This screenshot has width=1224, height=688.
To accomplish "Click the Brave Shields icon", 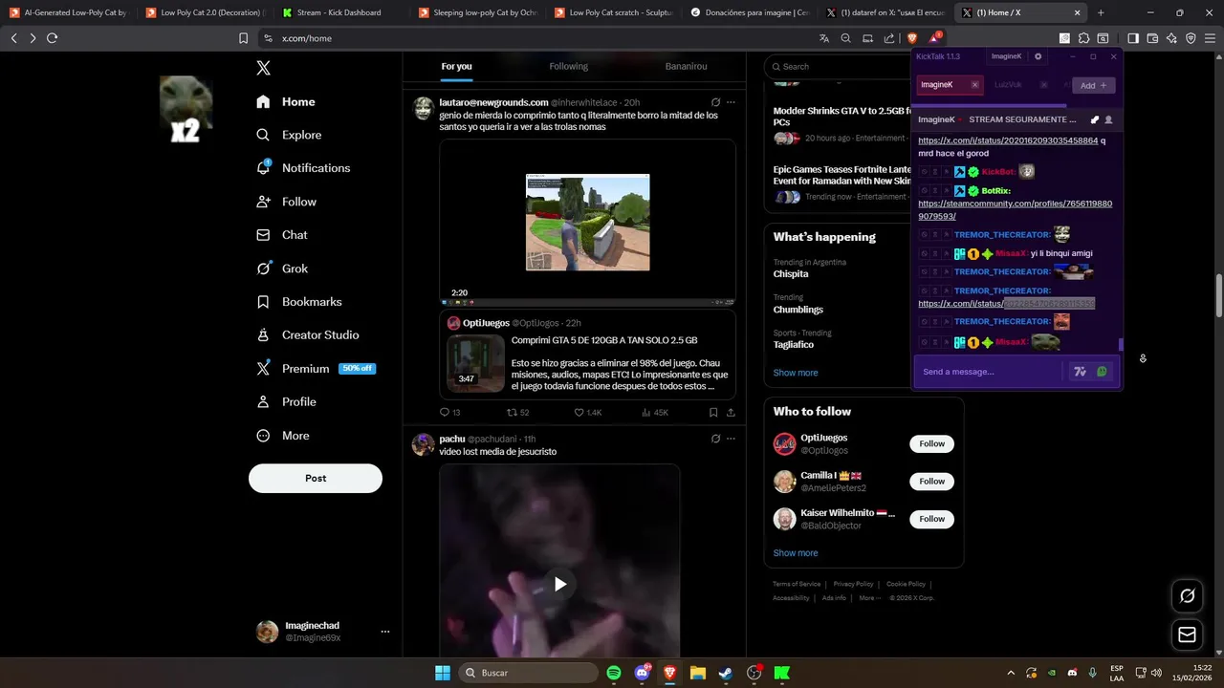I will tap(912, 38).
